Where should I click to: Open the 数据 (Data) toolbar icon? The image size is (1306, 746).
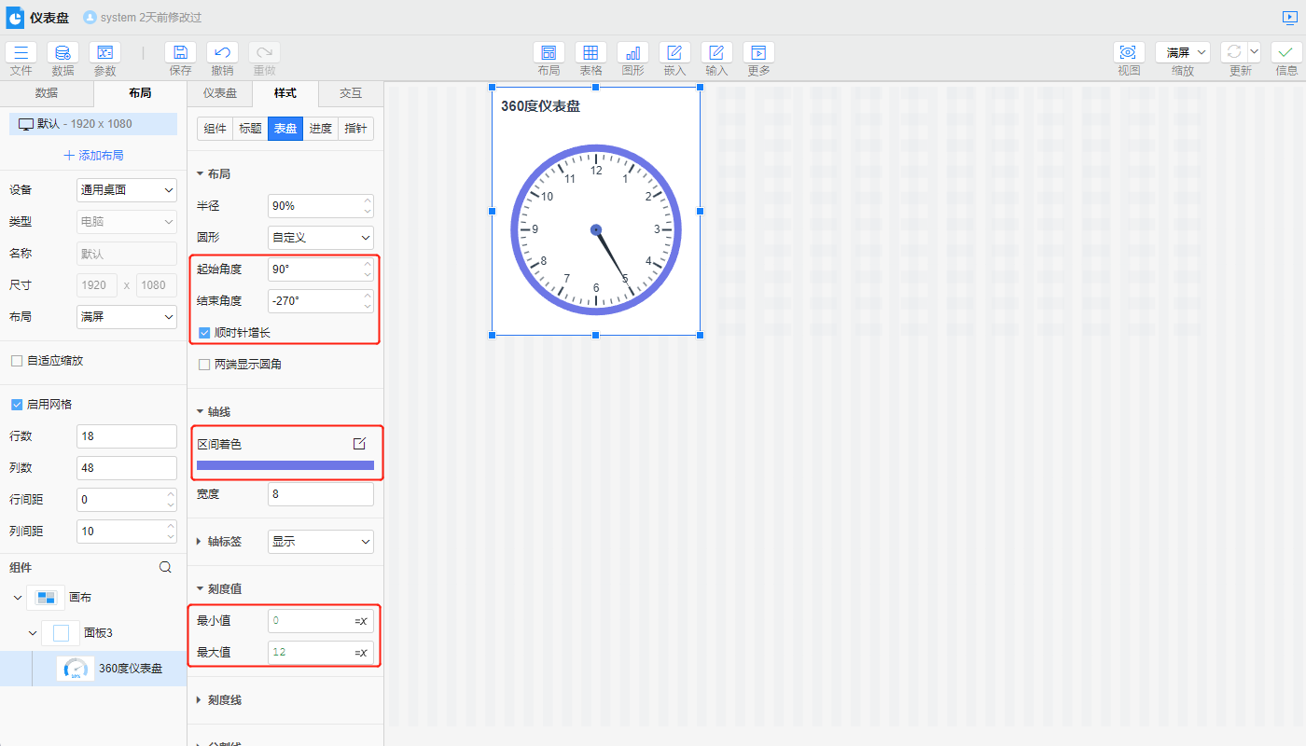[x=63, y=53]
